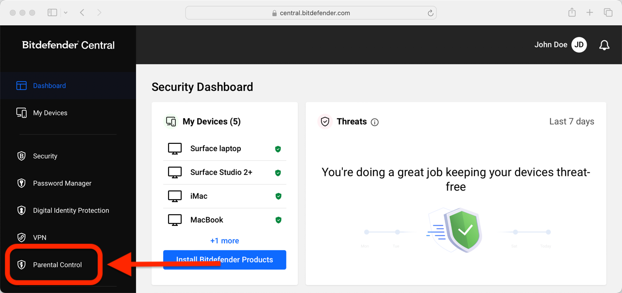Click the Share icon in Safari toolbar
Screen dimensions: 622x293
[x=572, y=12]
